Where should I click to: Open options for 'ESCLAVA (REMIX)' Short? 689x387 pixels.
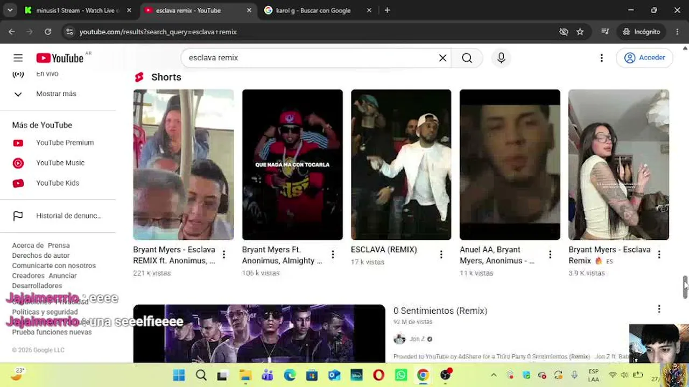(x=441, y=255)
